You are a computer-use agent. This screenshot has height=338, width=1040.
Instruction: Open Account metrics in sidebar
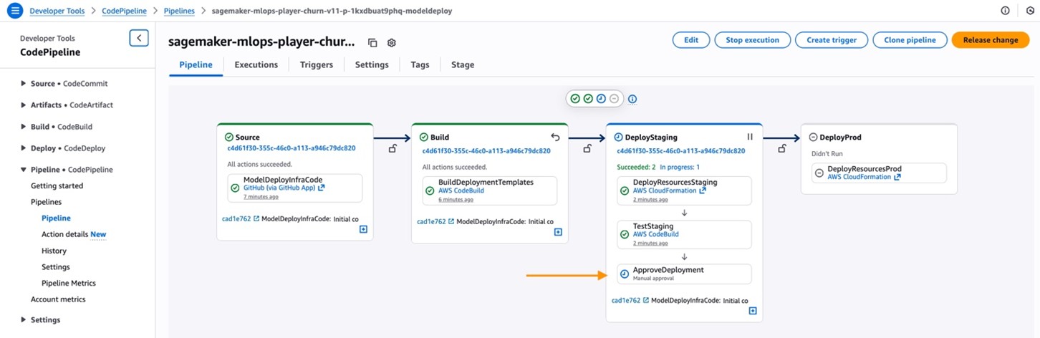[x=58, y=299]
